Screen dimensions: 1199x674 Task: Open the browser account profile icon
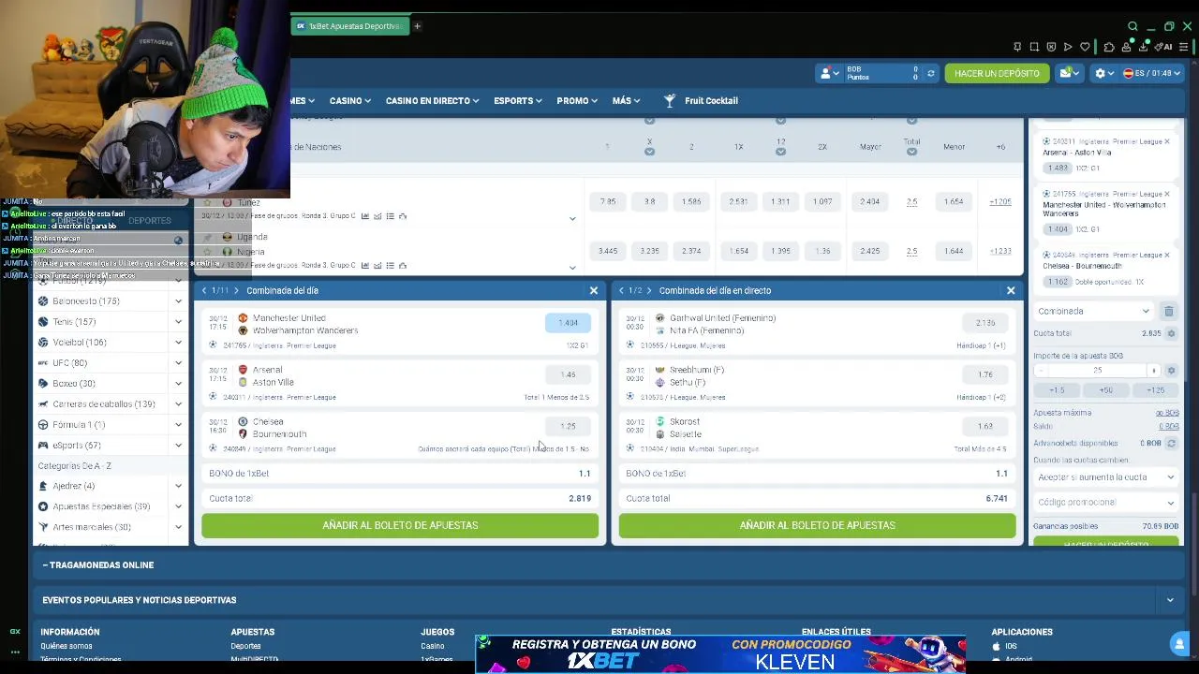(1127, 47)
